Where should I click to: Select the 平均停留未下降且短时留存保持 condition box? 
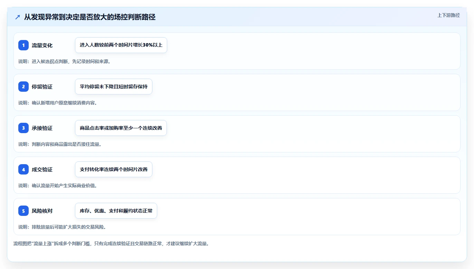pyautogui.click(x=114, y=87)
